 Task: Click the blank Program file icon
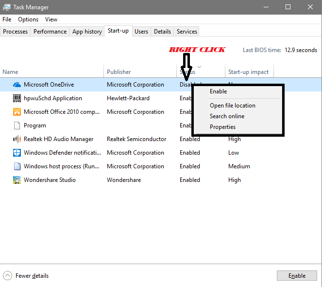coord(17,126)
